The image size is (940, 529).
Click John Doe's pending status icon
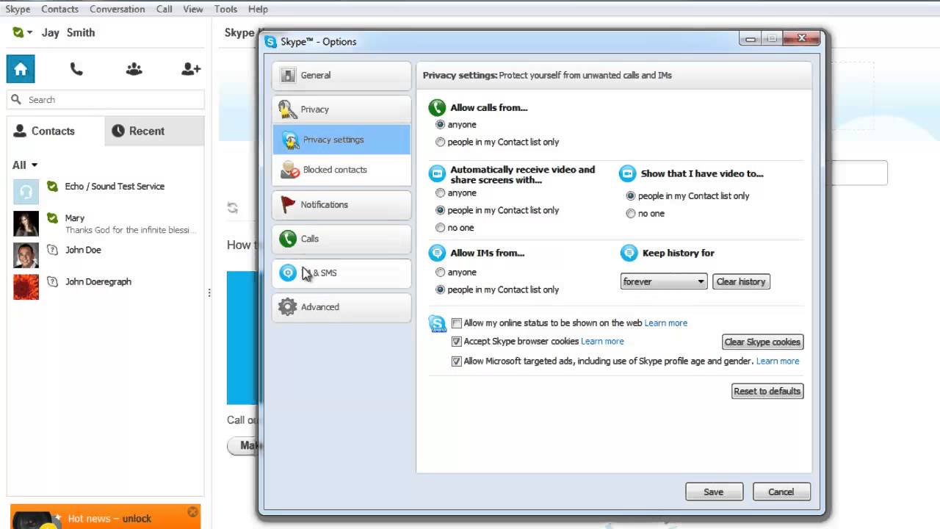pos(52,250)
